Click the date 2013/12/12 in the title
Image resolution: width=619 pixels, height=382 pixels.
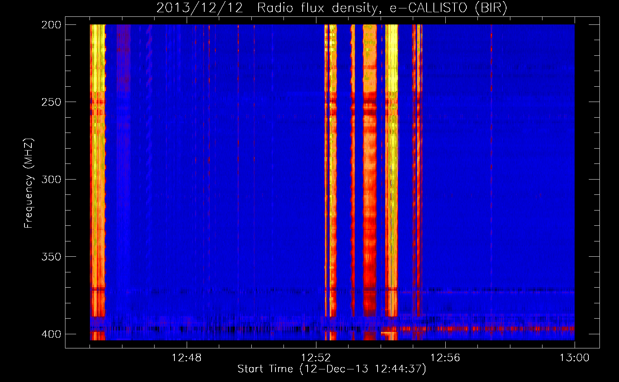pos(200,8)
